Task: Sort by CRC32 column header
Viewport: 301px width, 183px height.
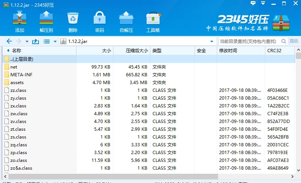Action: tap(280, 51)
